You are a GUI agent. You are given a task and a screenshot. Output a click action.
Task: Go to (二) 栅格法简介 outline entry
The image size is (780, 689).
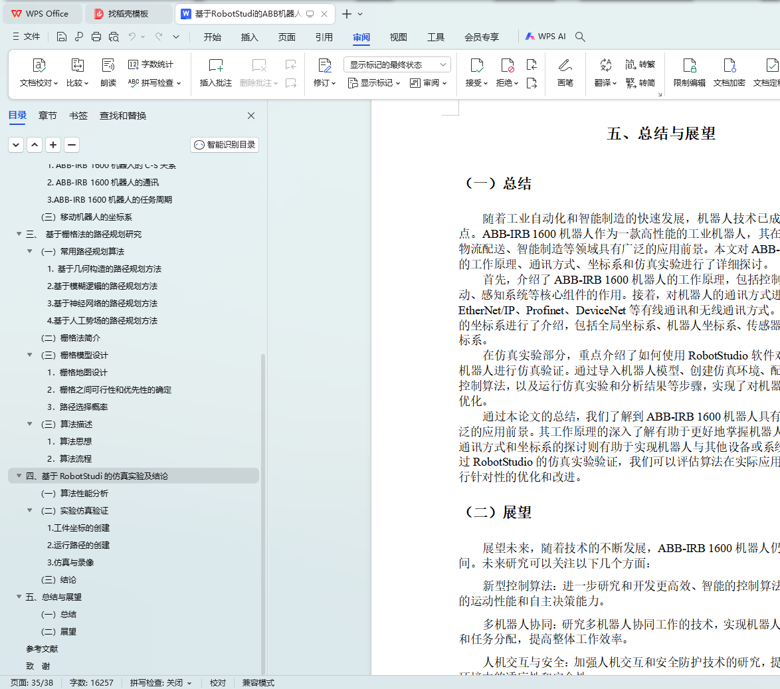click(x=70, y=338)
